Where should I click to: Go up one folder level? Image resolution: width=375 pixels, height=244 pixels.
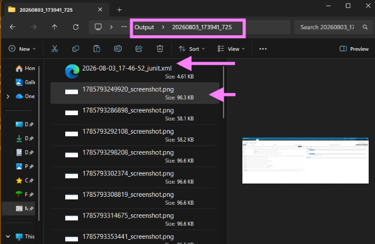coord(55,27)
